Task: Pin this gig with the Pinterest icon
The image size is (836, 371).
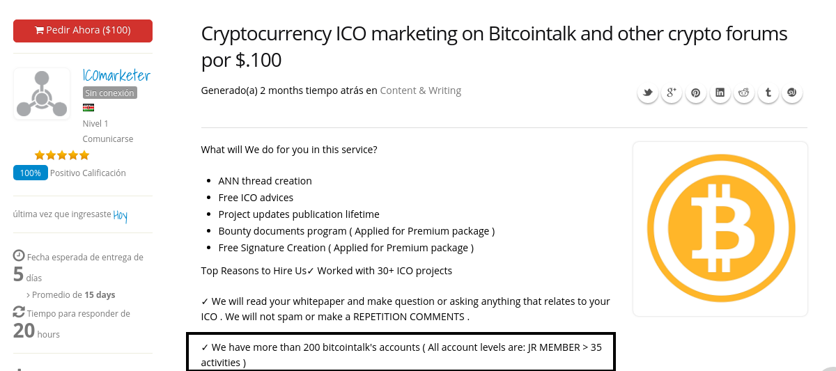Action: pos(696,93)
